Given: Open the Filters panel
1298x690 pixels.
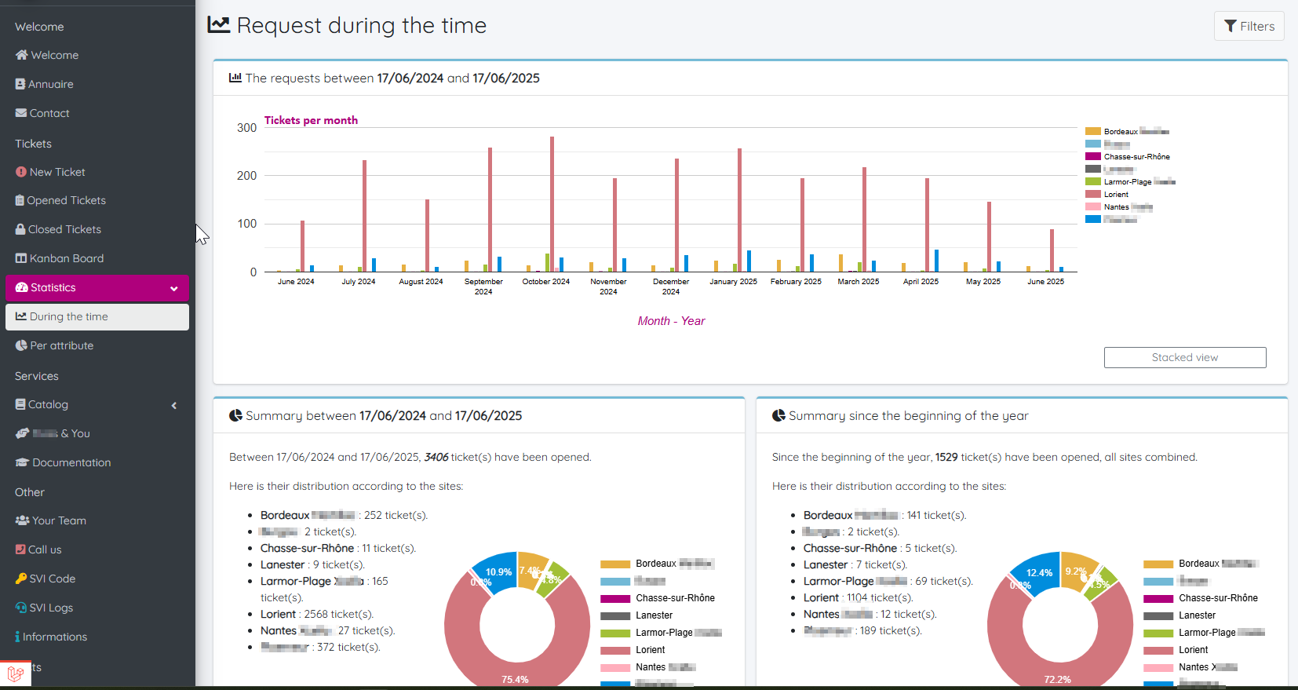Looking at the screenshot, I should [x=1249, y=26].
